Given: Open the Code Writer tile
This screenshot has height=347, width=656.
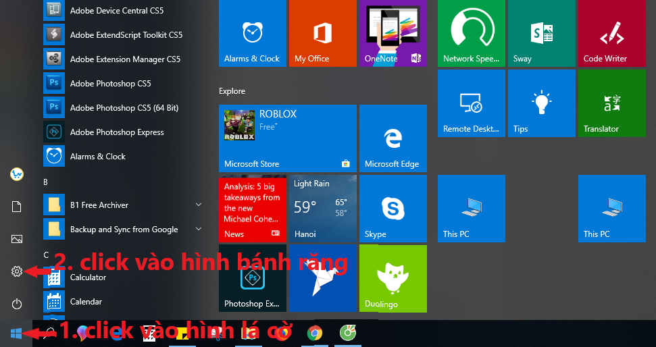Looking at the screenshot, I should tap(612, 34).
